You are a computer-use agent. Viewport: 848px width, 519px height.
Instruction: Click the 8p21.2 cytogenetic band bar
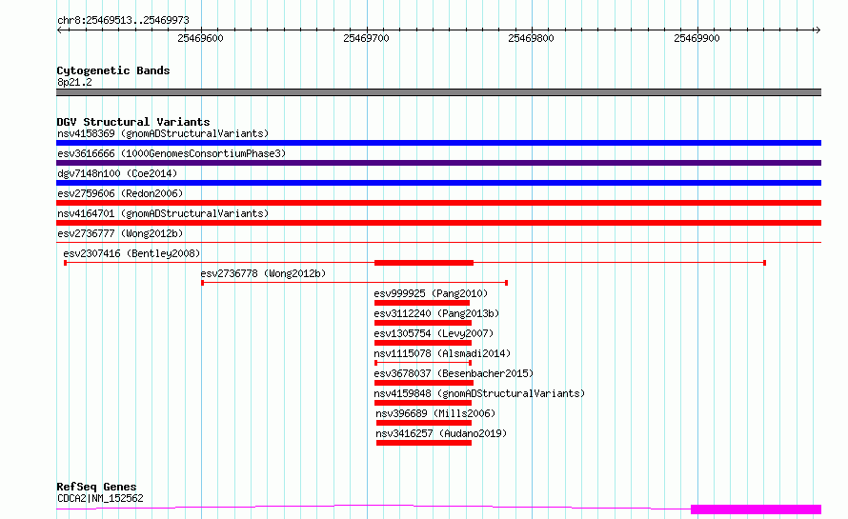[438, 92]
